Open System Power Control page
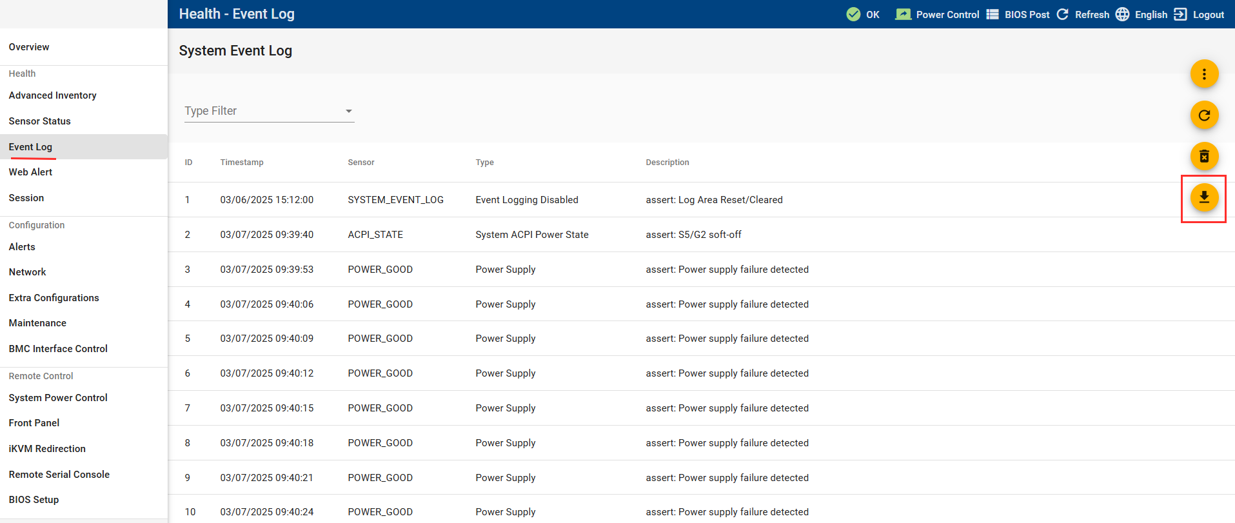This screenshot has height=523, width=1235. tap(58, 398)
